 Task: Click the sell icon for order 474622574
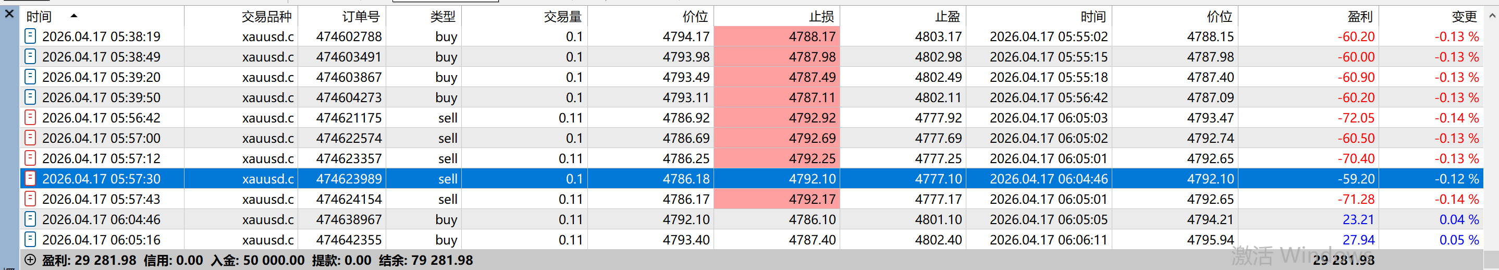click(30, 138)
